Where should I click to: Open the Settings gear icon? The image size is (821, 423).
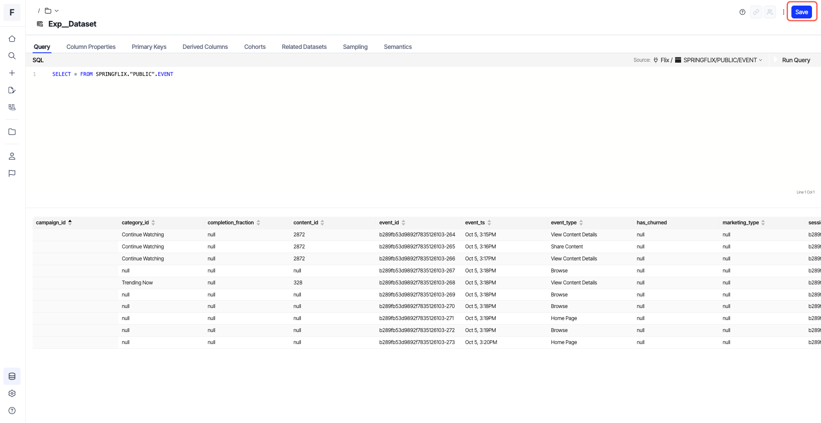tap(12, 393)
